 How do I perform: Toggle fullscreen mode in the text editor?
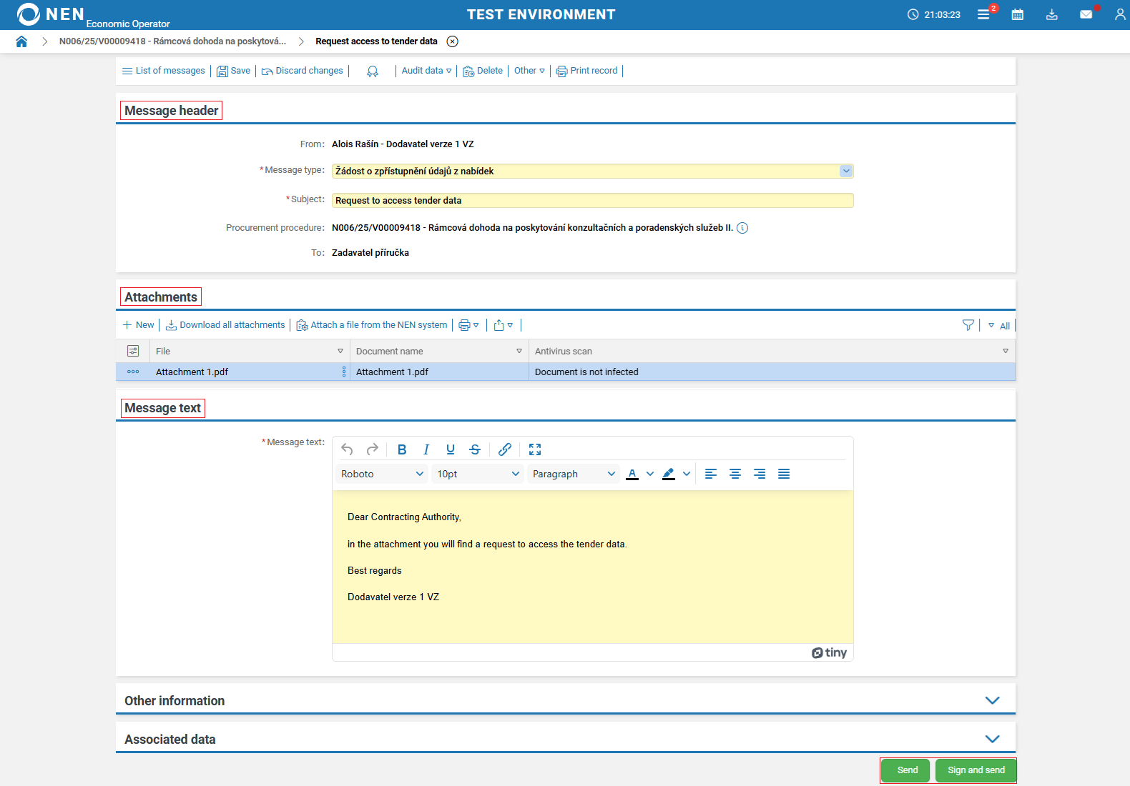point(535,449)
